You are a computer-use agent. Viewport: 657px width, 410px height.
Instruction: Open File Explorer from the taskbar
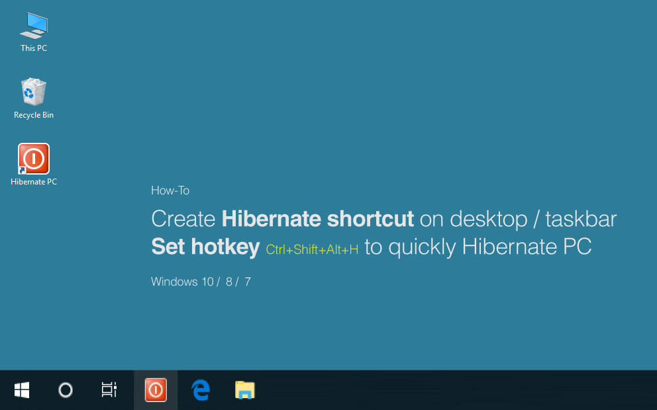coord(244,390)
